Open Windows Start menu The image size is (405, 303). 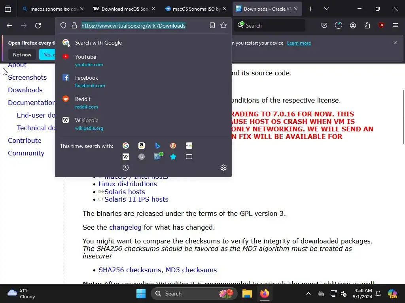click(141, 294)
